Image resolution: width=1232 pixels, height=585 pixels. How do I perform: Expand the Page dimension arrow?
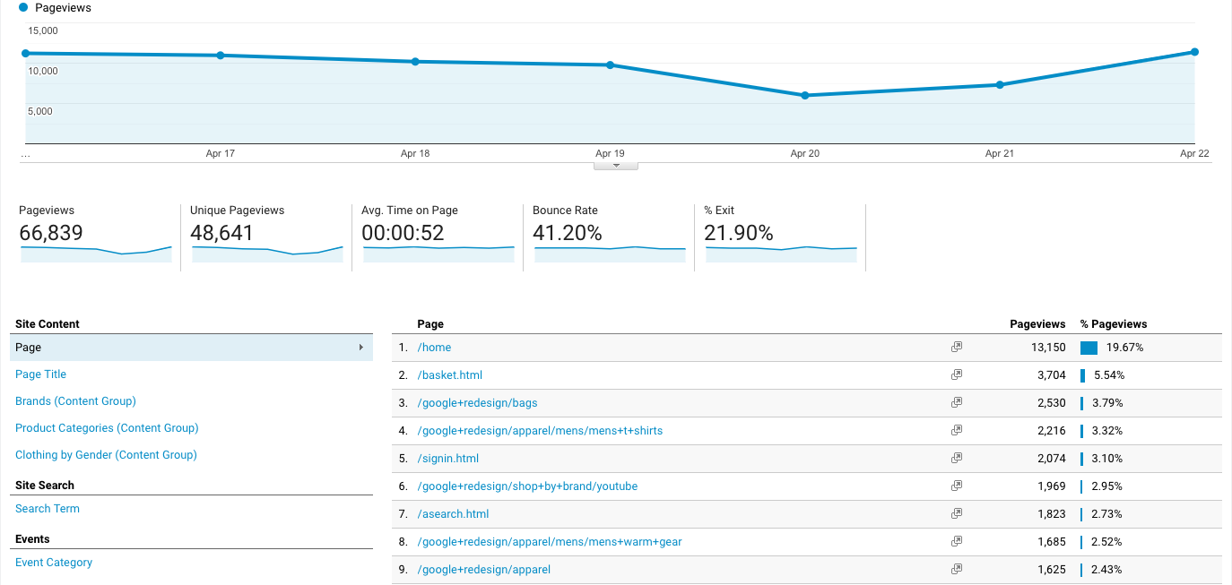coord(361,348)
